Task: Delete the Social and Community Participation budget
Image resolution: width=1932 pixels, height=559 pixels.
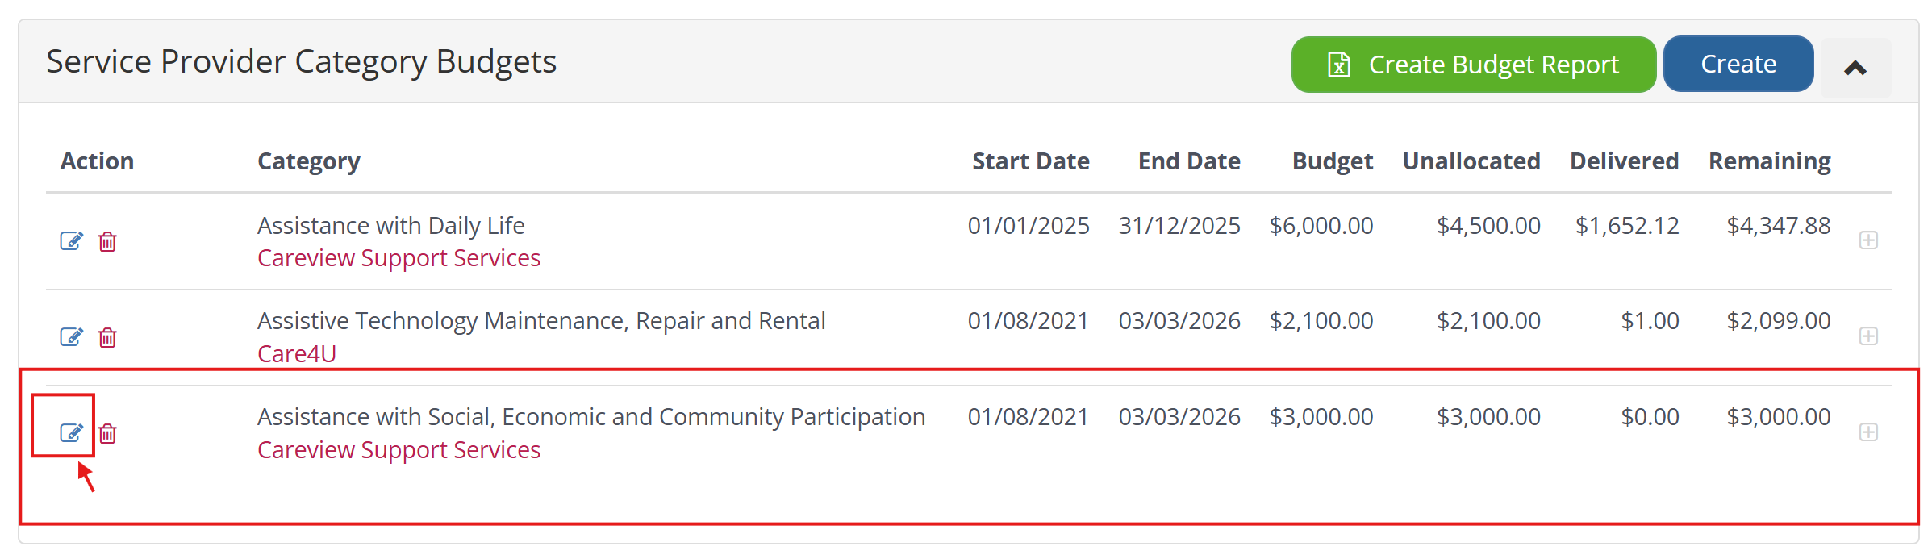Action: [x=107, y=433]
